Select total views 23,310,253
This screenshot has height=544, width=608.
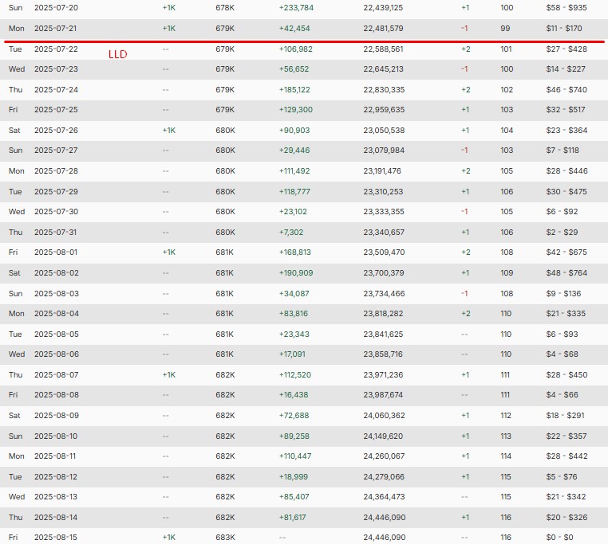[383, 192]
